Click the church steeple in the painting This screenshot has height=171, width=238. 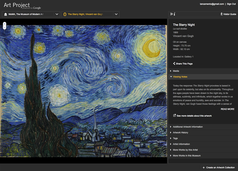tap(95, 120)
